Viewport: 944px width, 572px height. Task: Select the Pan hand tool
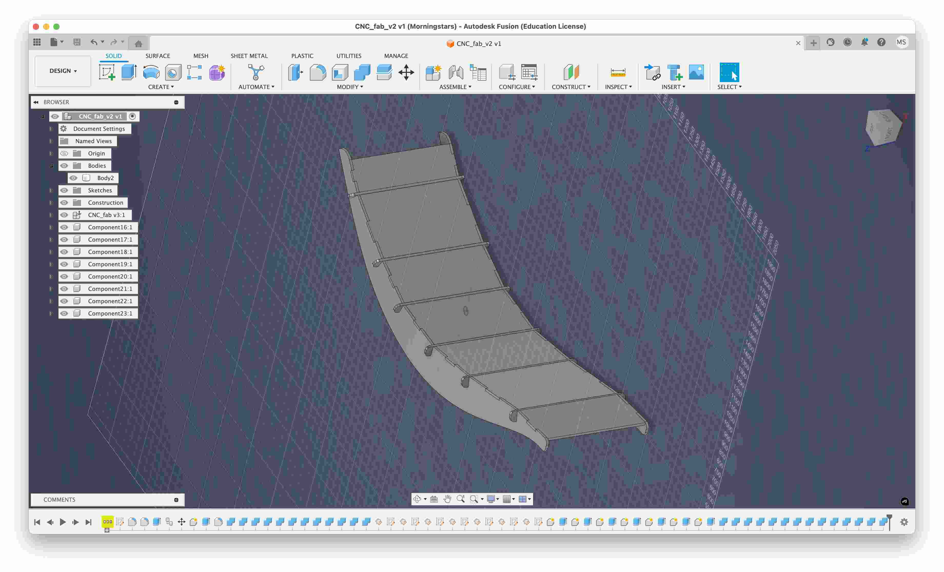[447, 499]
